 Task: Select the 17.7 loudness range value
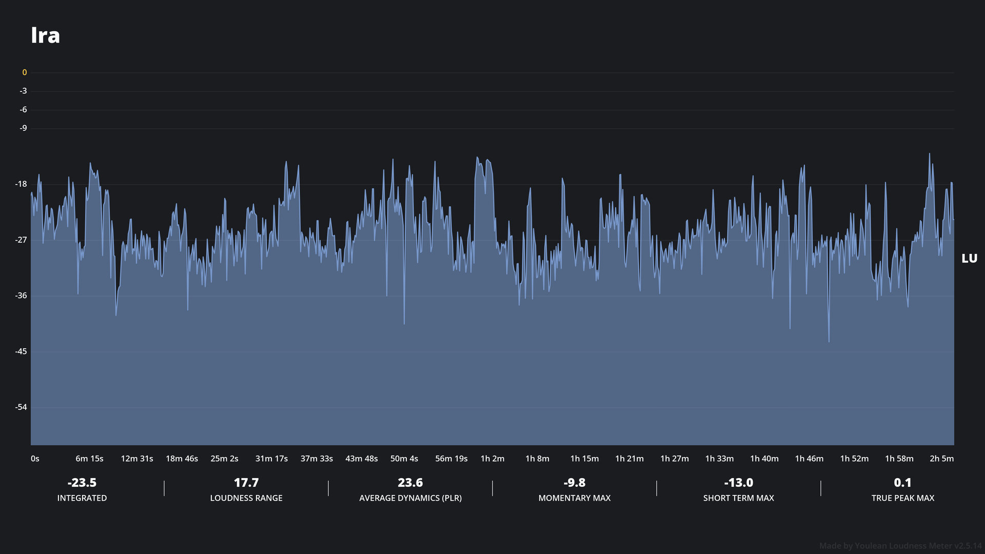tap(246, 483)
